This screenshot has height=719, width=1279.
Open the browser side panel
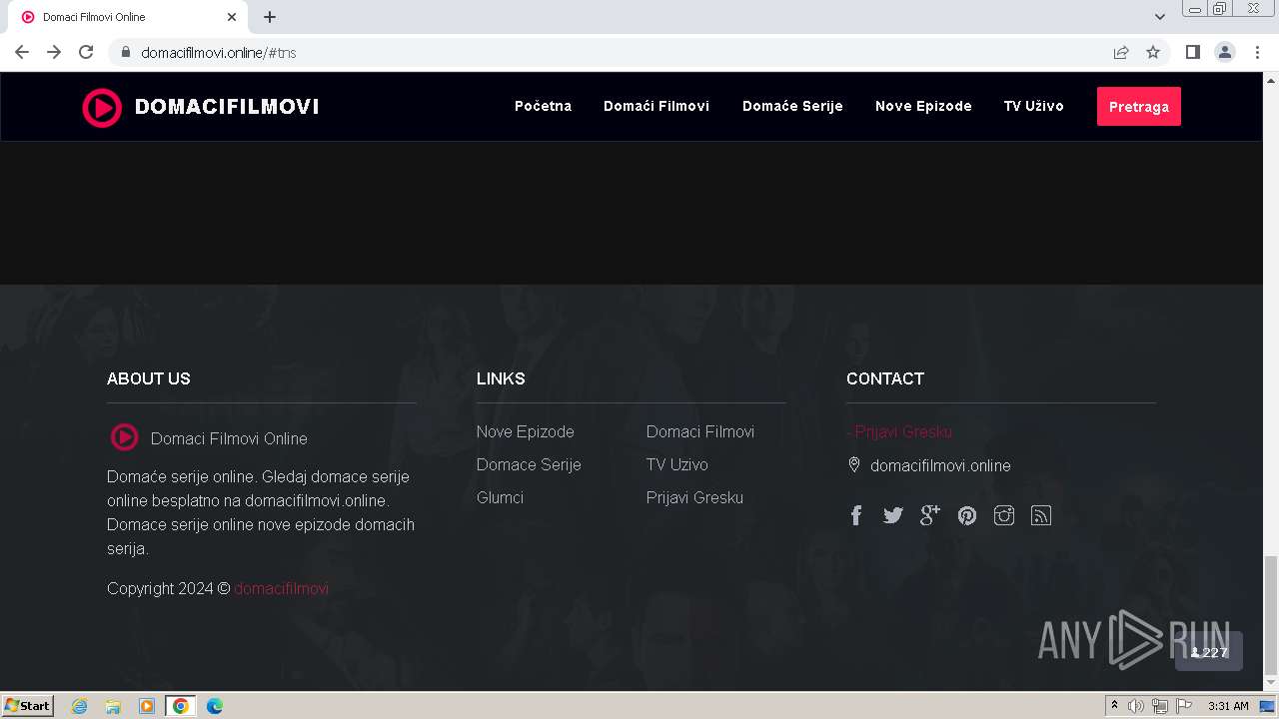(1192, 52)
